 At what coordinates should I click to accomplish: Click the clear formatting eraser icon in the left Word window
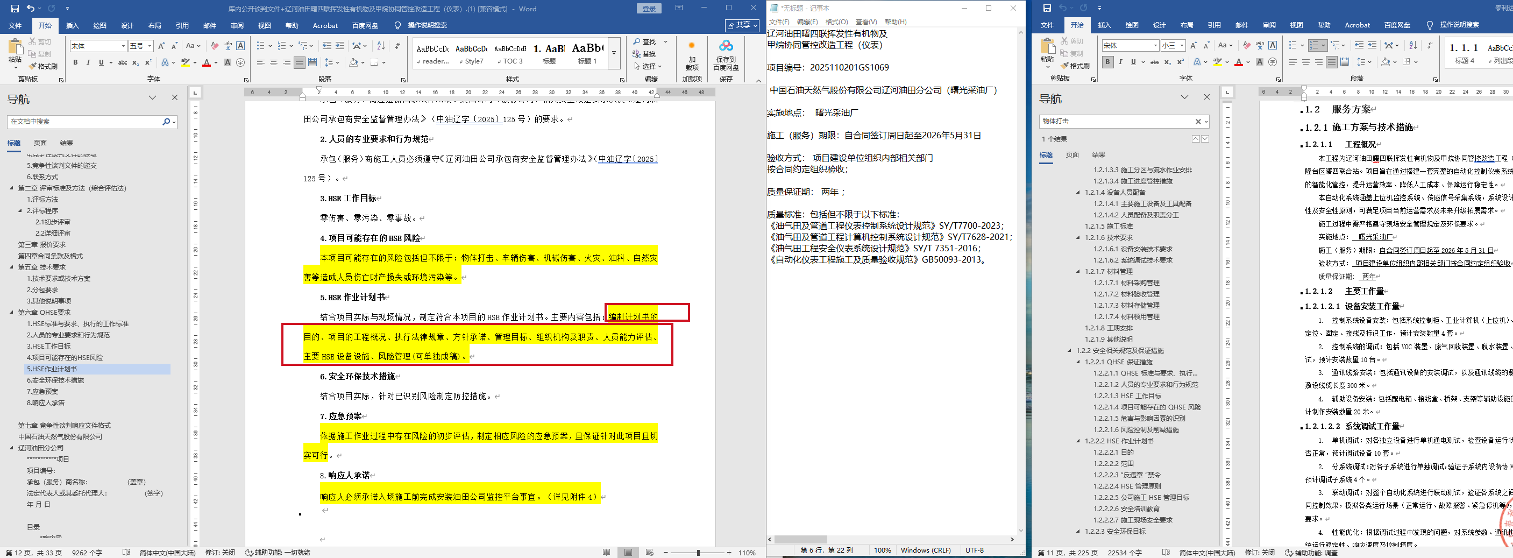pyautogui.click(x=215, y=46)
